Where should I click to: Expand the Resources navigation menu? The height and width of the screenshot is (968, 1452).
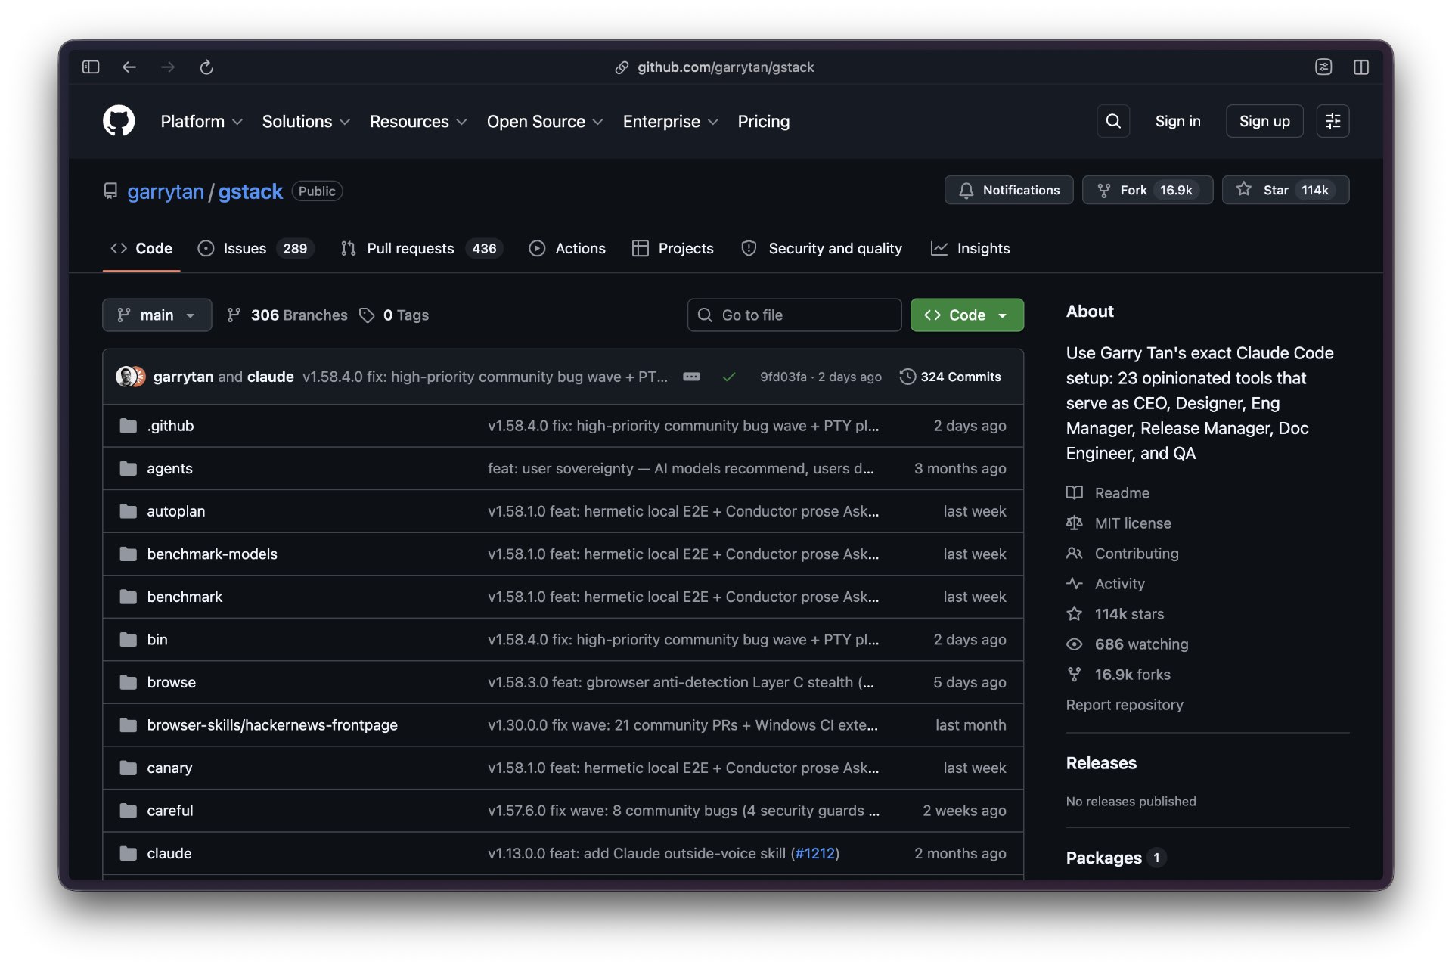tap(418, 122)
